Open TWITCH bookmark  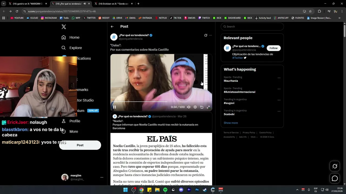click(204, 18)
